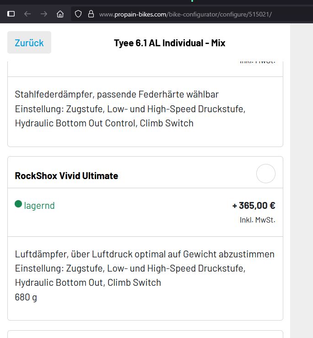Click the partially visible card at the bottom
Screen dimensions: 313x338
point(145,334)
